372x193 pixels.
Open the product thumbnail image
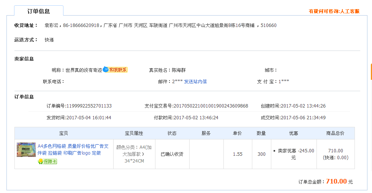coord(26,150)
